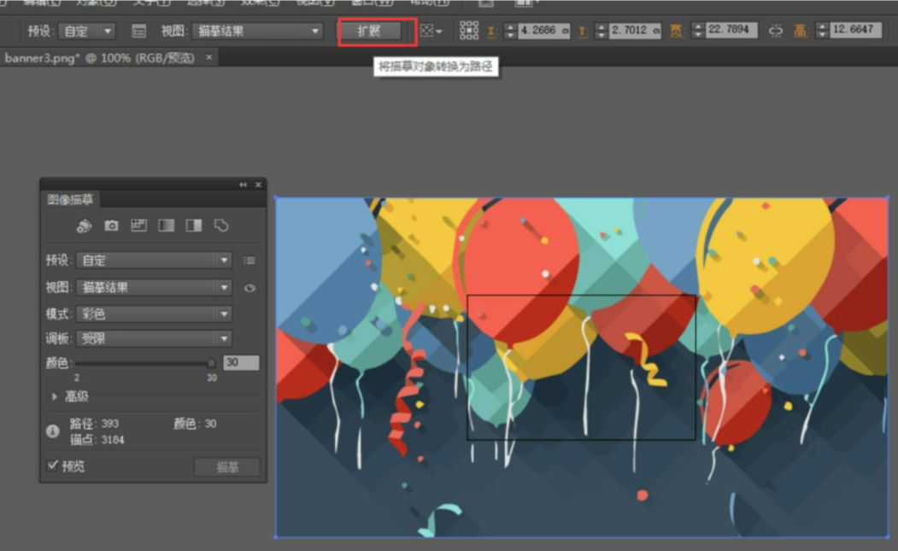Click the width field showing 22.7894
The image size is (898, 551).
pos(731,29)
